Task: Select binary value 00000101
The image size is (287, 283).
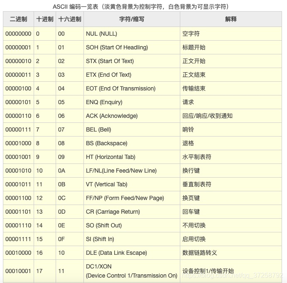Action: [x=19, y=102]
